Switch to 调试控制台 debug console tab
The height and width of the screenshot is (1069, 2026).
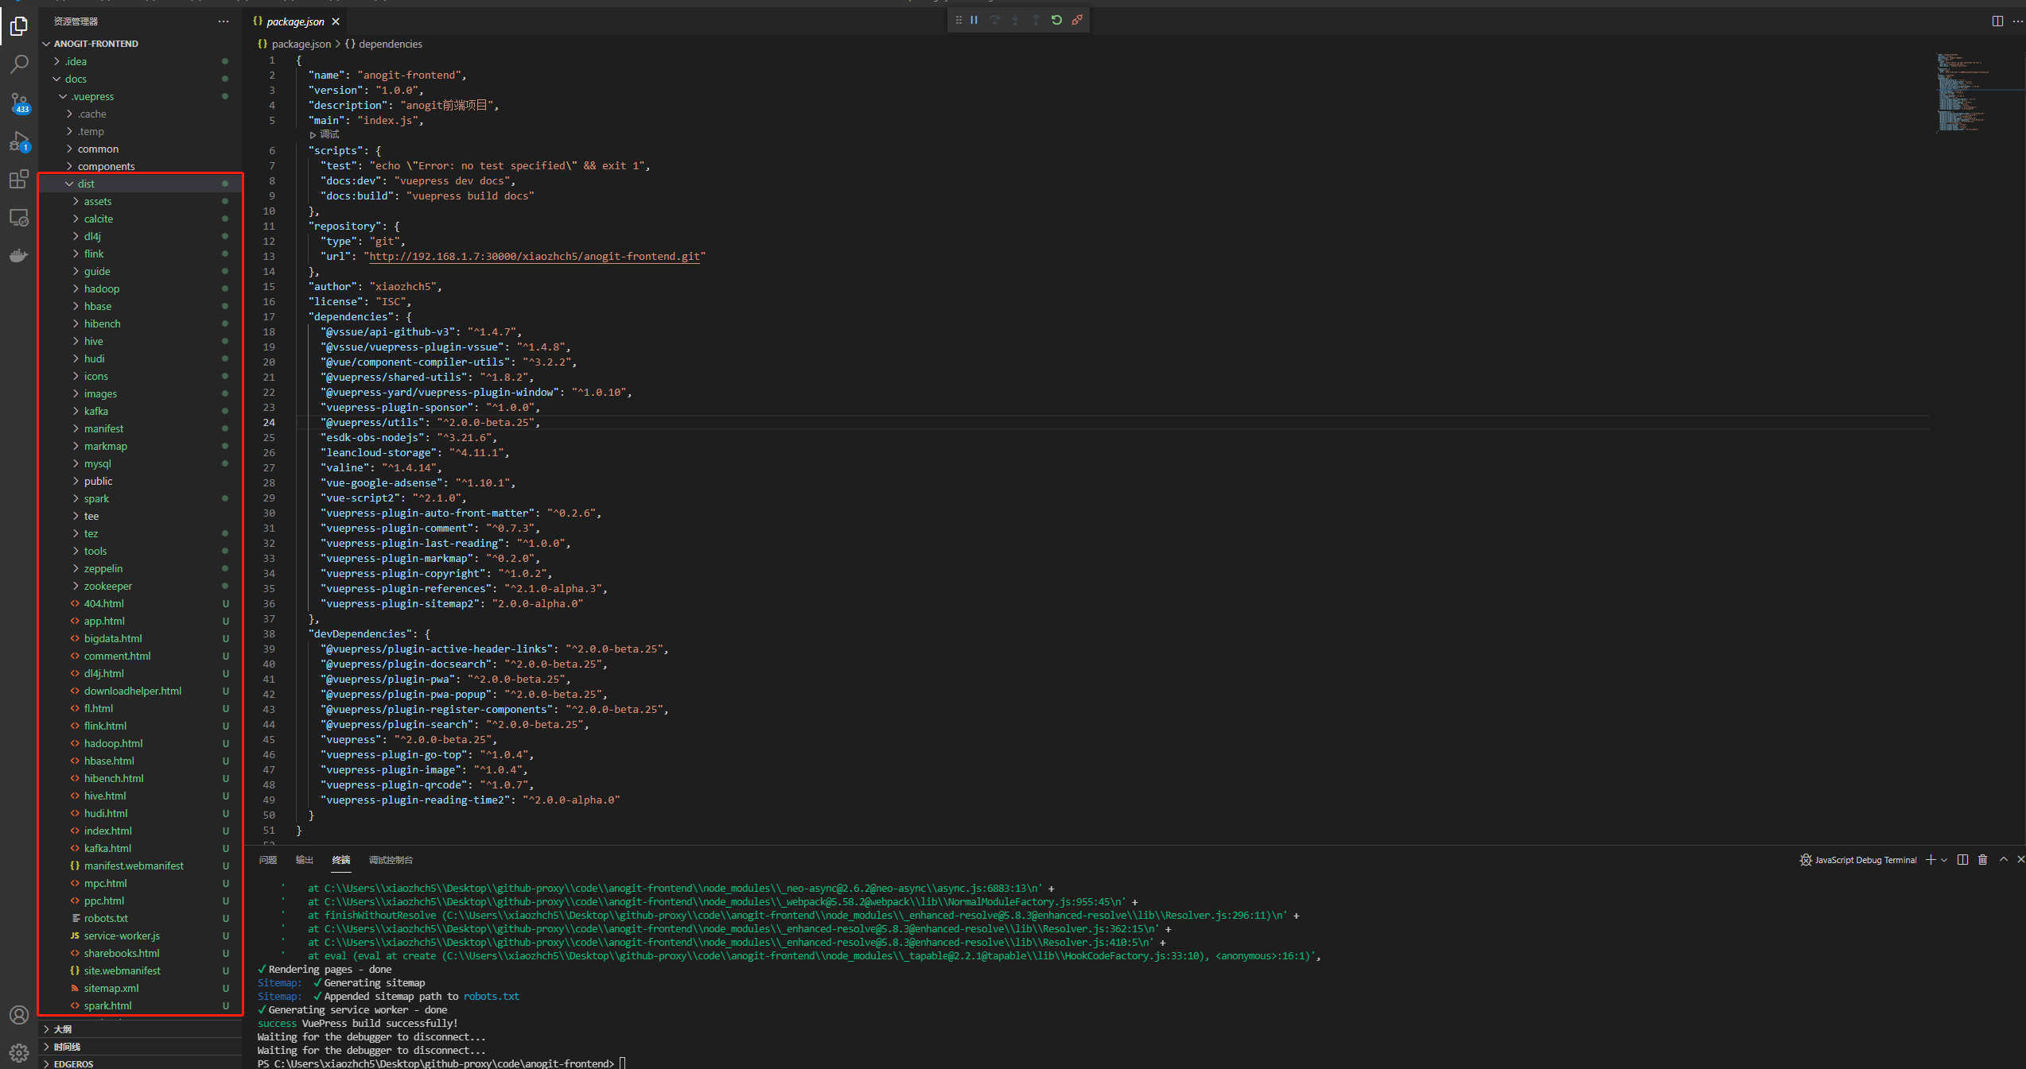pos(391,860)
